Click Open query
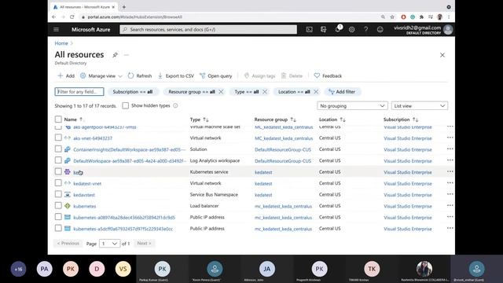Image resolution: width=503 pixels, height=283 pixels. click(216, 76)
